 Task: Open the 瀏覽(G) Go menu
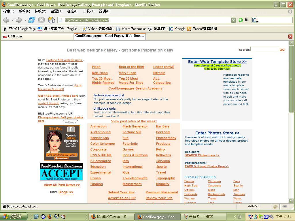[x=56, y=11]
